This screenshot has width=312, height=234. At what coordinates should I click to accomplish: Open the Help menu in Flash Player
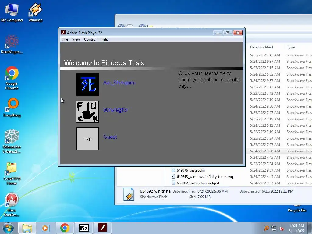point(104,39)
